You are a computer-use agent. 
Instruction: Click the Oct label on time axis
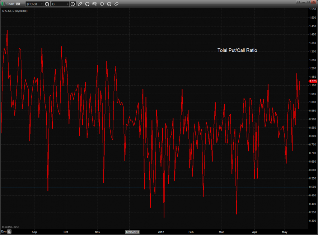pos(66,232)
